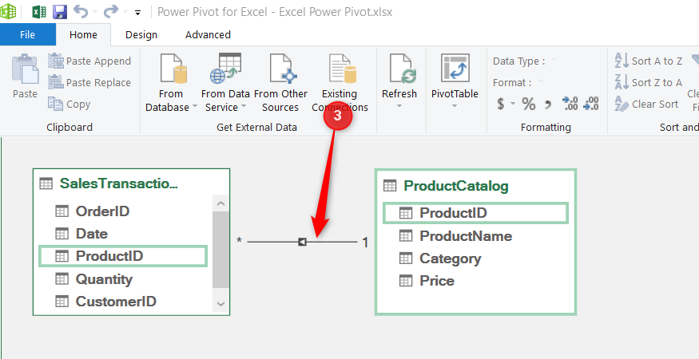Screen dimensions: 699x359
Task: Select ProductName field
Action: 475,236
